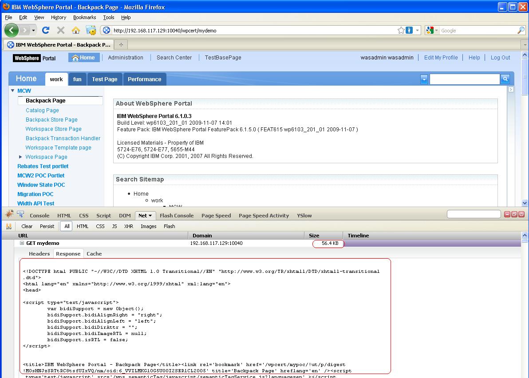Open the Administration link

click(x=126, y=58)
